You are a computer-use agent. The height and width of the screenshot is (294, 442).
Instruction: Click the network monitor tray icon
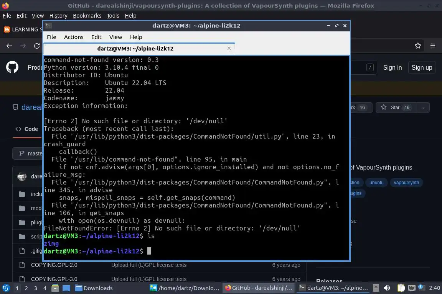coord(412,288)
